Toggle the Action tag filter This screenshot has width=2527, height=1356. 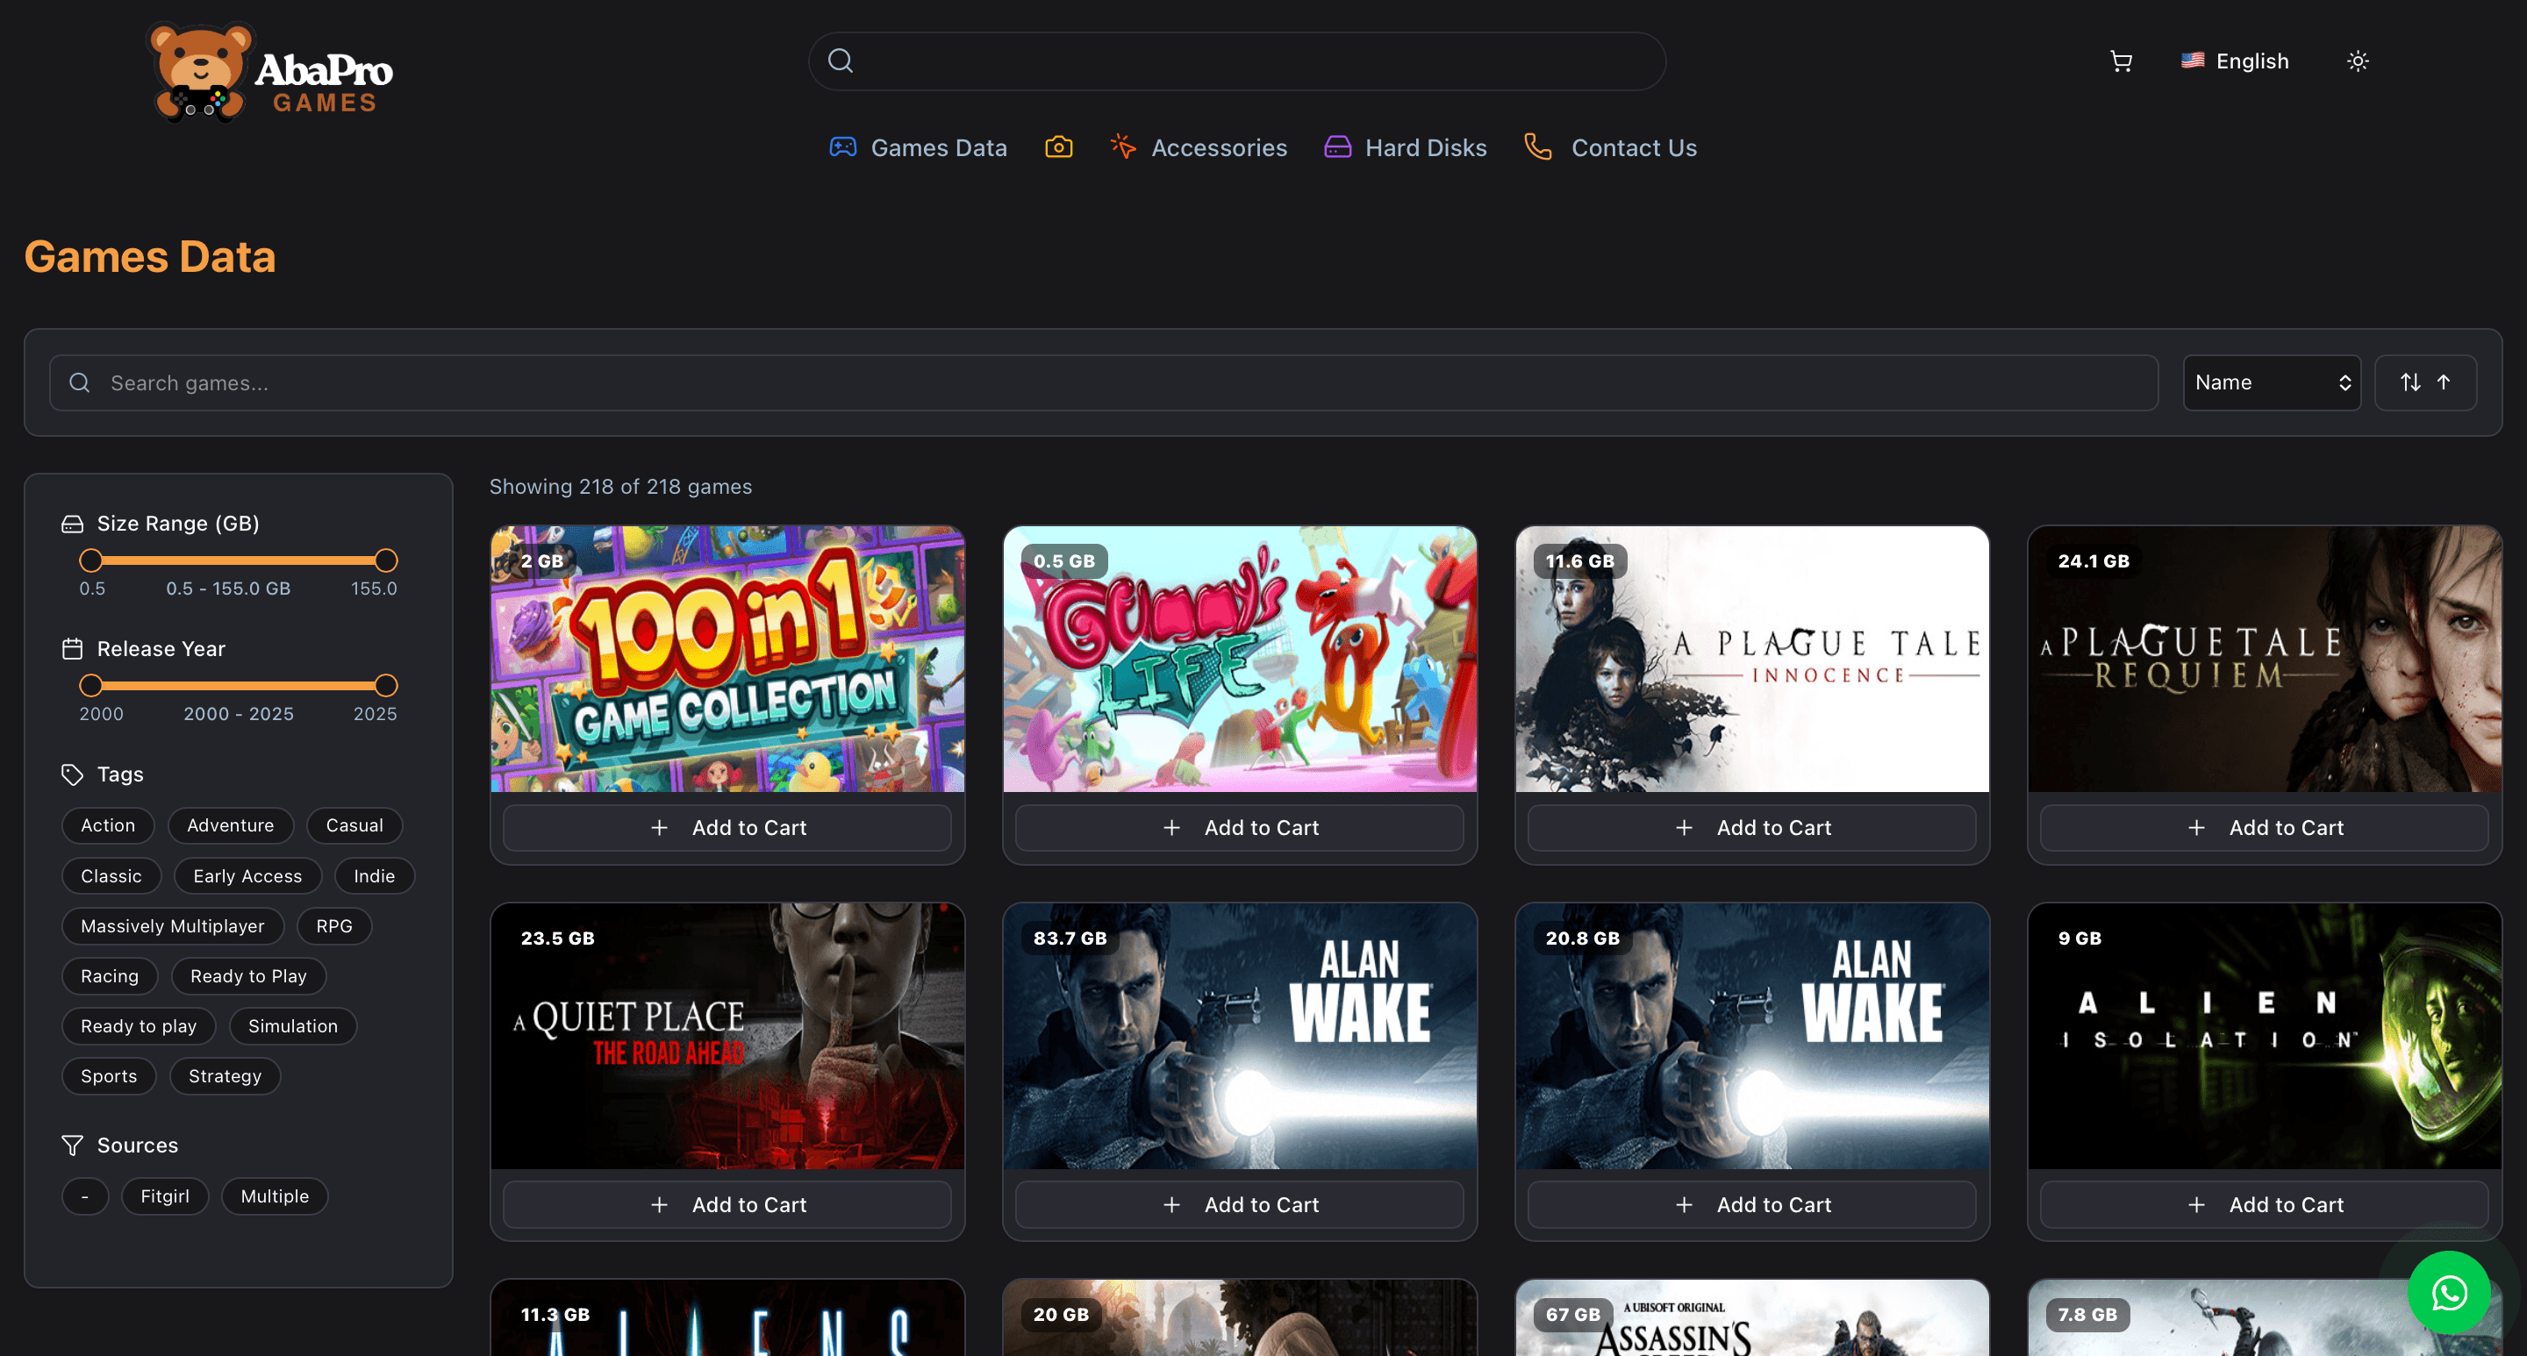pyautogui.click(x=108, y=825)
